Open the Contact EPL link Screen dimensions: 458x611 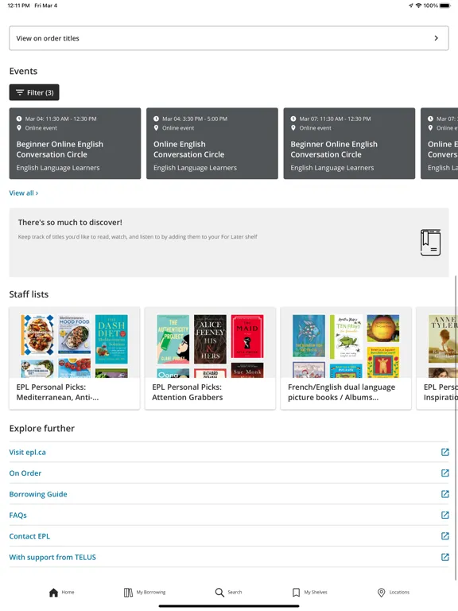coord(29,536)
